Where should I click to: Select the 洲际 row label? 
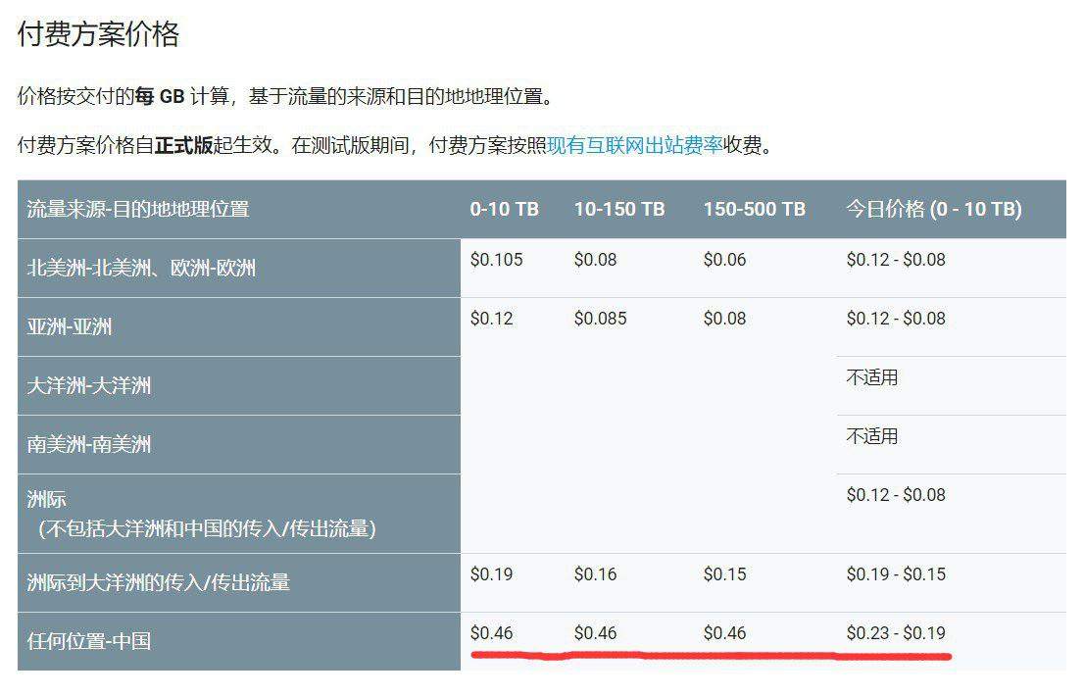pyautogui.click(x=46, y=499)
